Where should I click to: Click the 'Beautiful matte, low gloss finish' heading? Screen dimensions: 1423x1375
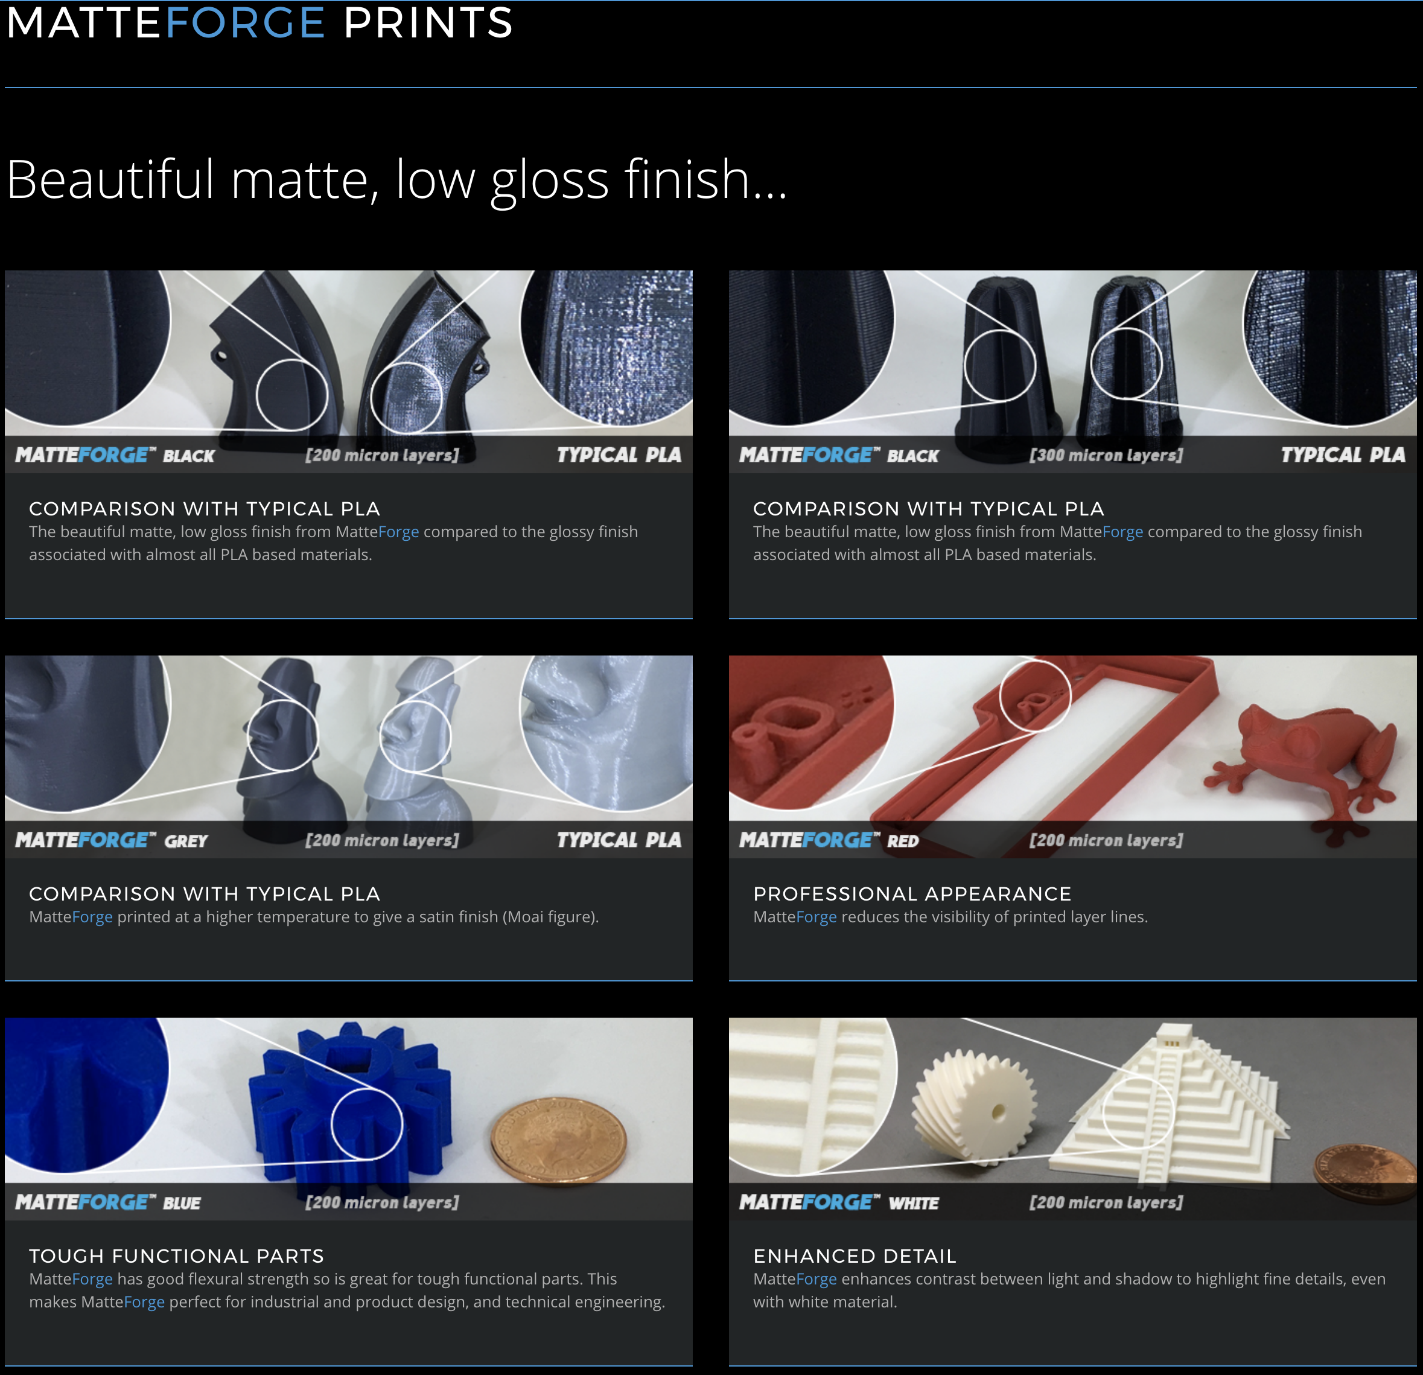[x=396, y=179]
